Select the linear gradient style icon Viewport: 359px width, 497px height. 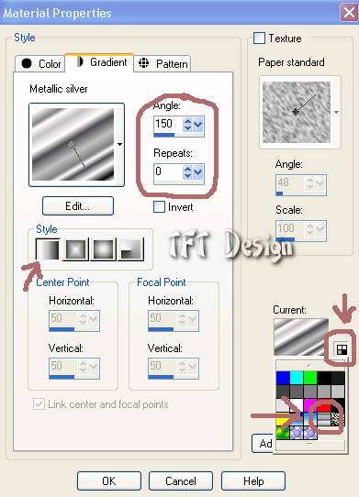click(48, 249)
